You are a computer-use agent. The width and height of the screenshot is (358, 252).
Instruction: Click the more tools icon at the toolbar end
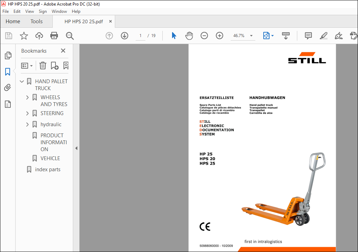tap(353, 36)
